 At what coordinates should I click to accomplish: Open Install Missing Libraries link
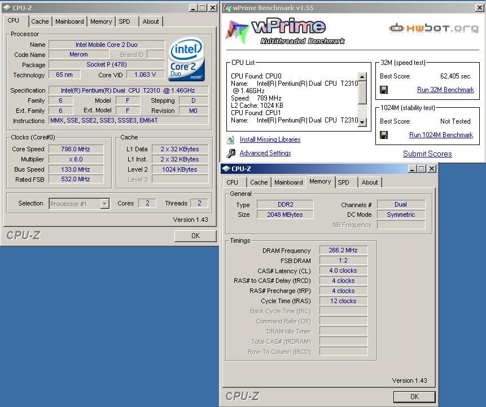[x=270, y=139]
